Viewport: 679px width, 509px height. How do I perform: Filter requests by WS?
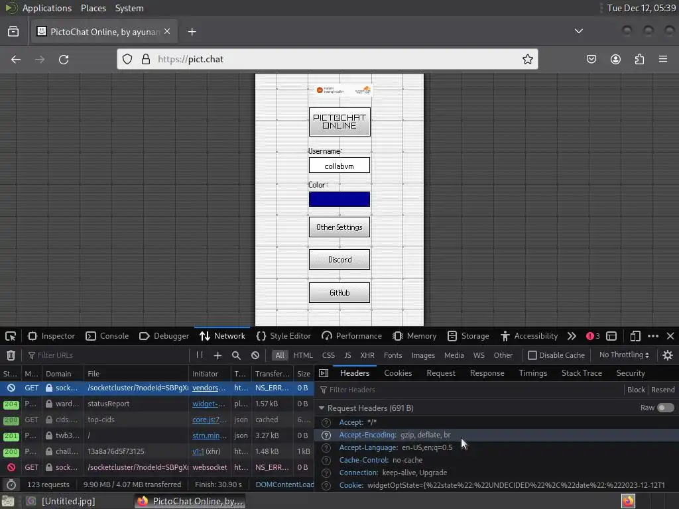[x=479, y=355]
